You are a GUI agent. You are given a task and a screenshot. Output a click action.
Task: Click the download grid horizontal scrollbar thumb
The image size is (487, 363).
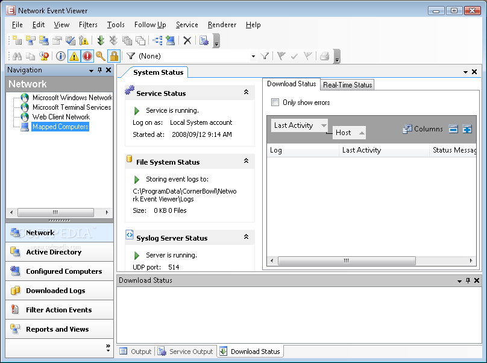(347, 260)
